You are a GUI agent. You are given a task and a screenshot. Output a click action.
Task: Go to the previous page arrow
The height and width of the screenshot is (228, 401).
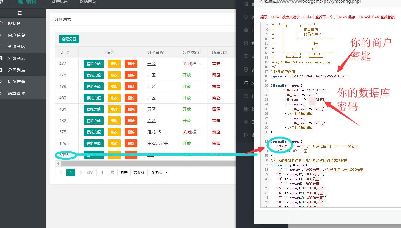61,173
